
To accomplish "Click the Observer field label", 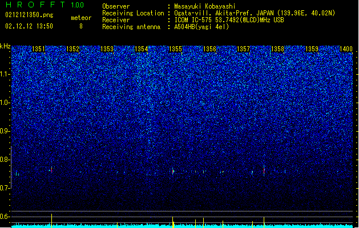I will pyautogui.click(x=116, y=6).
